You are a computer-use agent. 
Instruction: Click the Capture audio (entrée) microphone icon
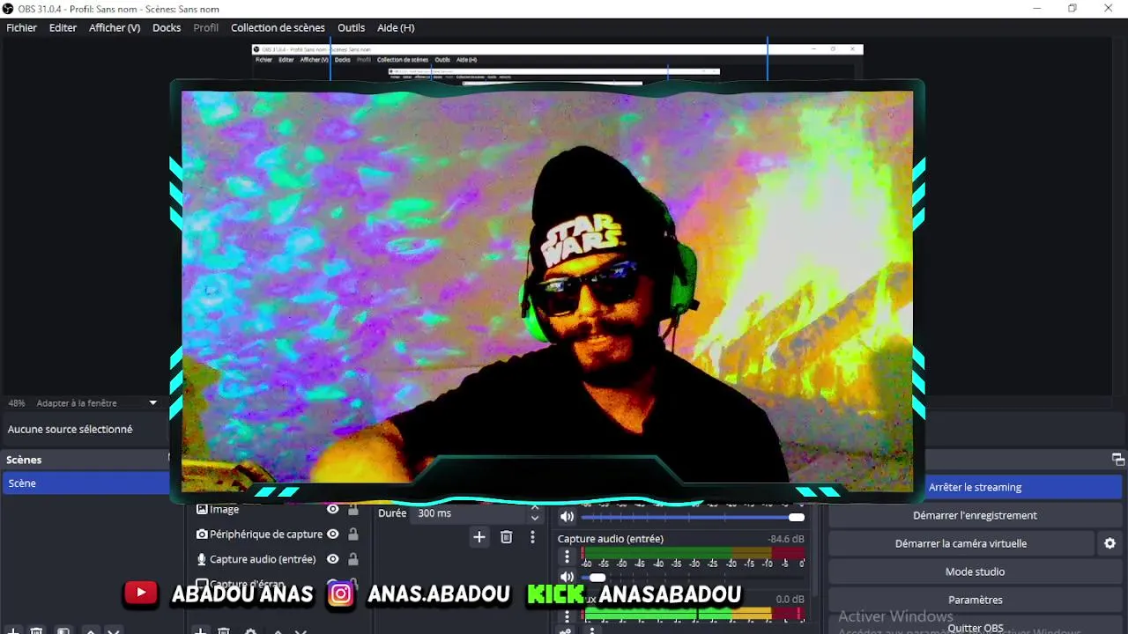point(202,559)
